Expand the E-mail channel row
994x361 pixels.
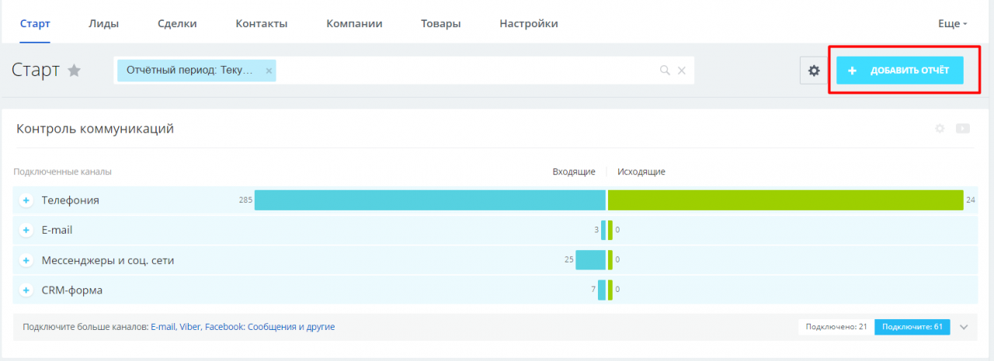coord(26,231)
